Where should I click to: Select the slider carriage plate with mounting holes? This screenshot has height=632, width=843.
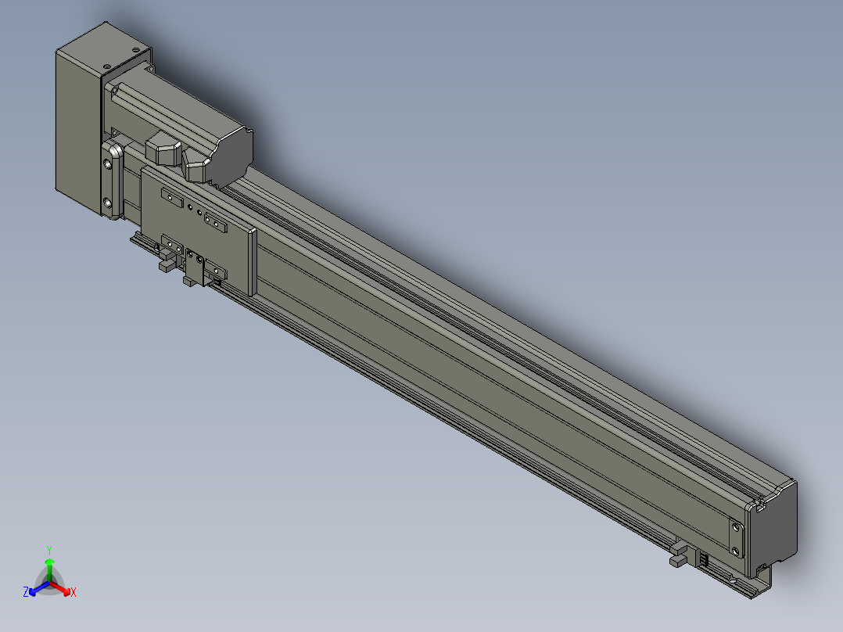198,230
